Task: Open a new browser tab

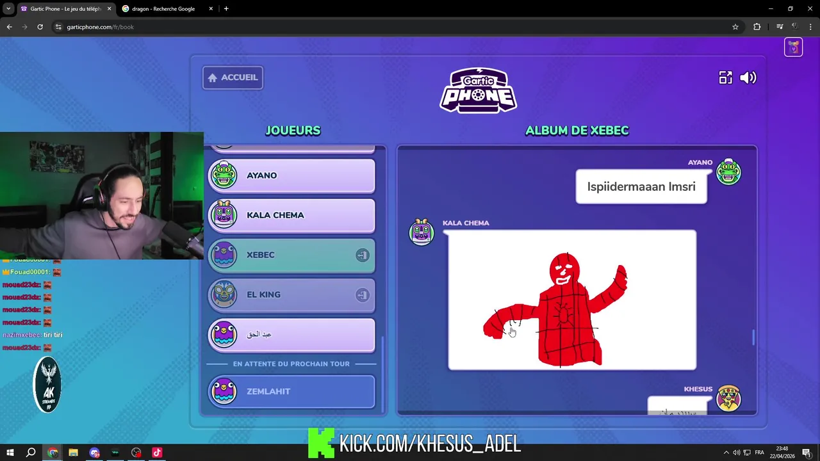Action: 226,9
